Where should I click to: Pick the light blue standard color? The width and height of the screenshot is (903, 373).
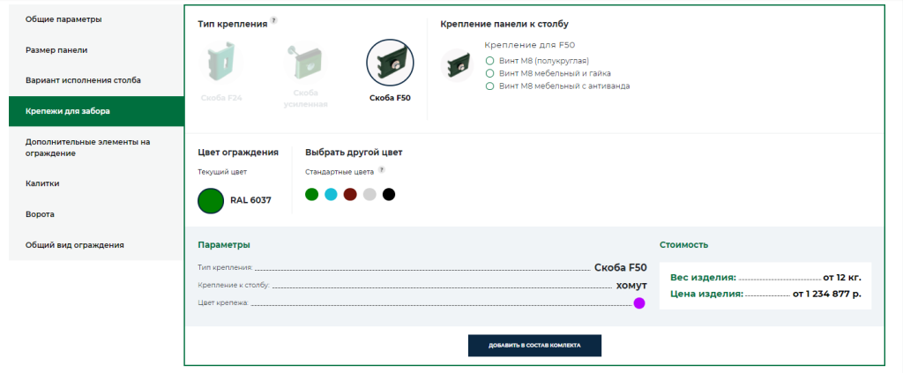331,194
